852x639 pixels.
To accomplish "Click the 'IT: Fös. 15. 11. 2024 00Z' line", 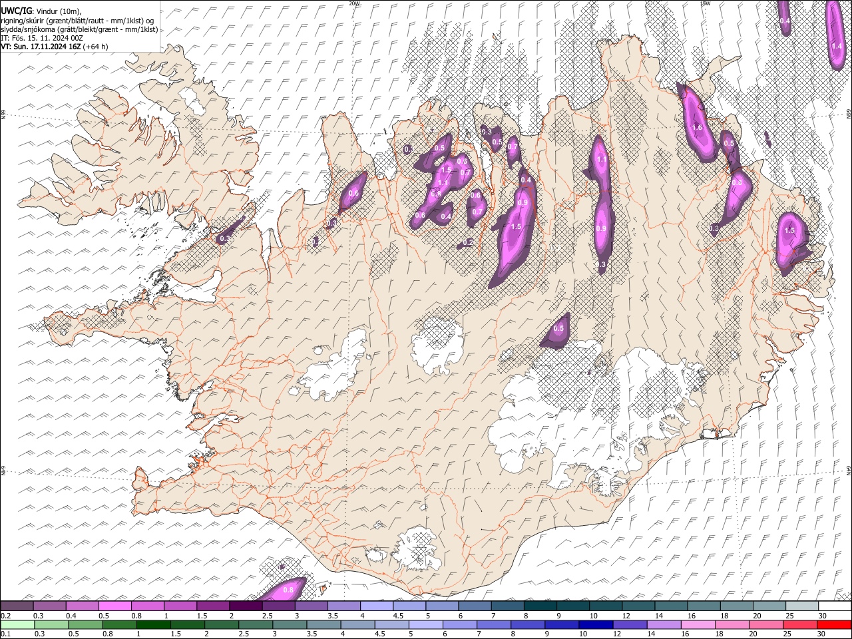I will pyautogui.click(x=42, y=38).
